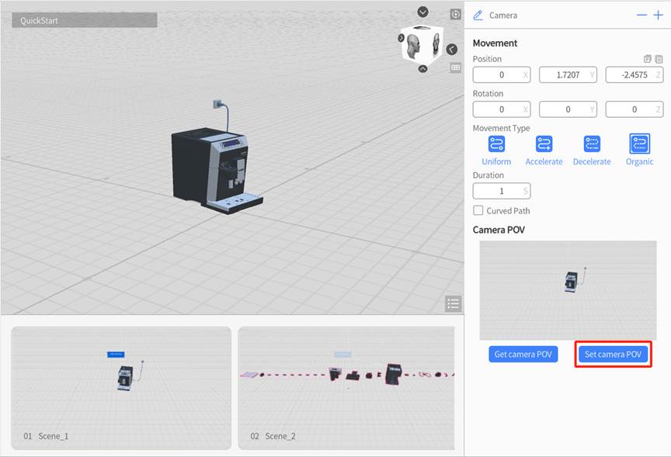
Task: Collapse Camera panel with minus icon
Action: pyautogui.click(x=641, y=15)
